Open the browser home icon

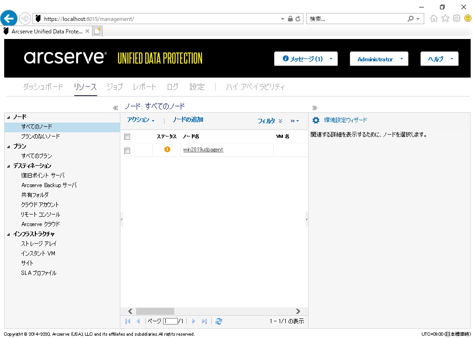(434, 19)
